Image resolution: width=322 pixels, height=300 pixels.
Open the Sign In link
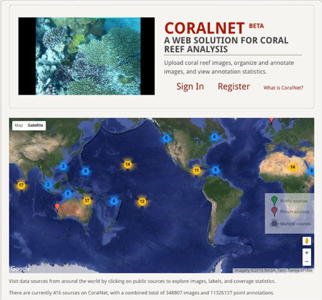click(190, 86)
